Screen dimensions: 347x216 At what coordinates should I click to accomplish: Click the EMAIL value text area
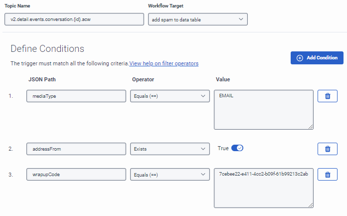pos(263,109)
